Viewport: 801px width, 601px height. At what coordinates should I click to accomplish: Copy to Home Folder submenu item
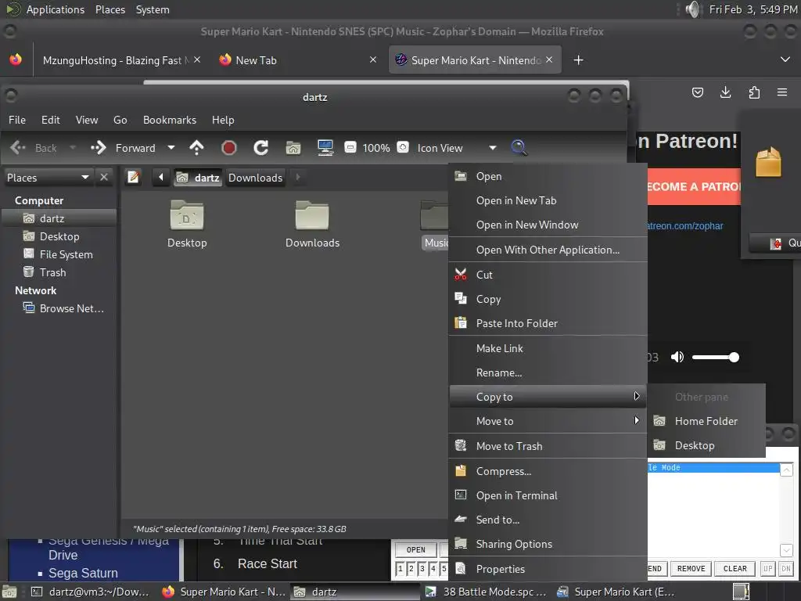[x=707, y=421]
